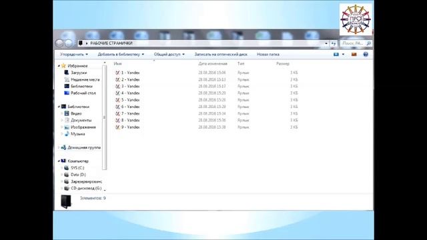427x240 pixels.
Task: Select the 7 - Yandex shortcut icon
Action: pyautogui.click(x=117, y=113)
